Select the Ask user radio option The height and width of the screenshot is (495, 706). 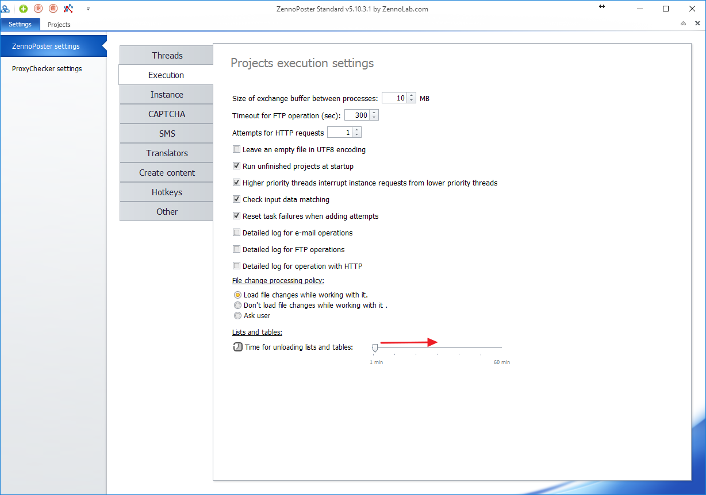click(237, 315)
